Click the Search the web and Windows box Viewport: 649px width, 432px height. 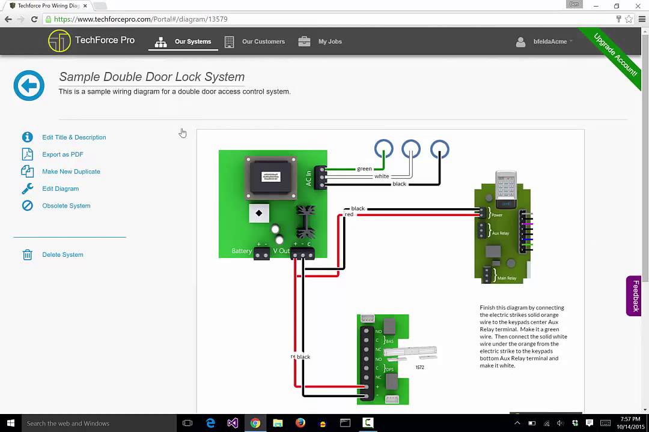99,424
